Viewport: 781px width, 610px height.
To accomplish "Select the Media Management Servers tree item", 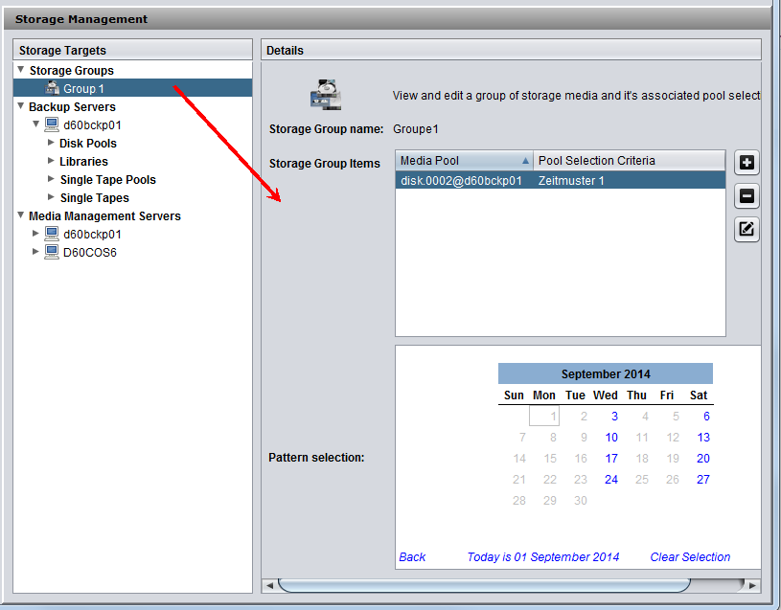I will pyautogui.click(x=104, y=215).
